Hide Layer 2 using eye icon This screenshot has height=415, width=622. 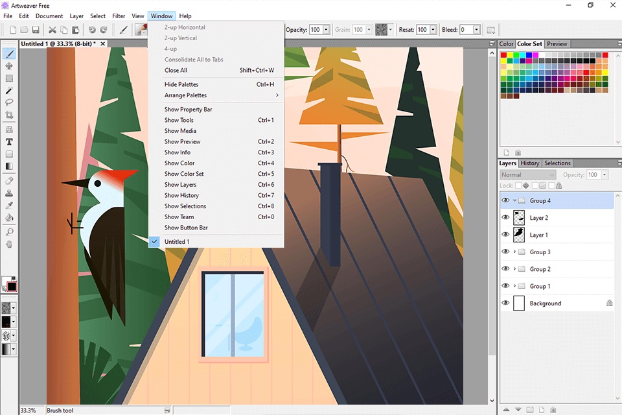point(505,218)
